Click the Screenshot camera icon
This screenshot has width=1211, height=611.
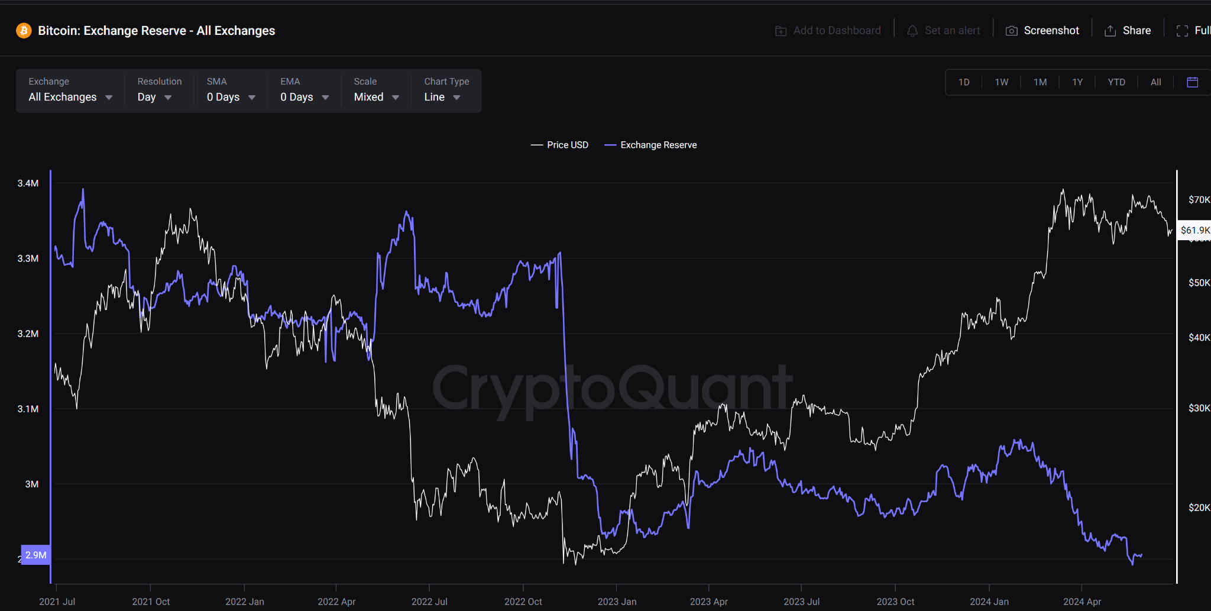(x=1011, y=31)
